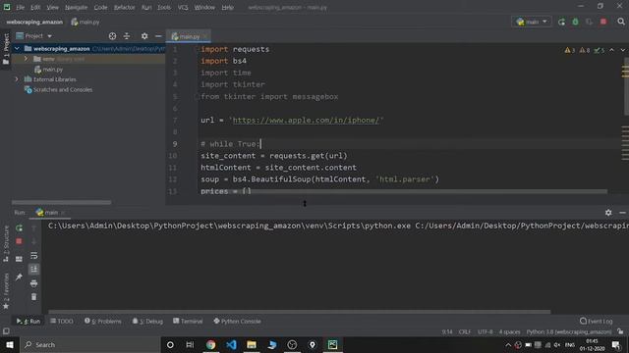
Task: Open the Edit menu
Action: point(35,7)
